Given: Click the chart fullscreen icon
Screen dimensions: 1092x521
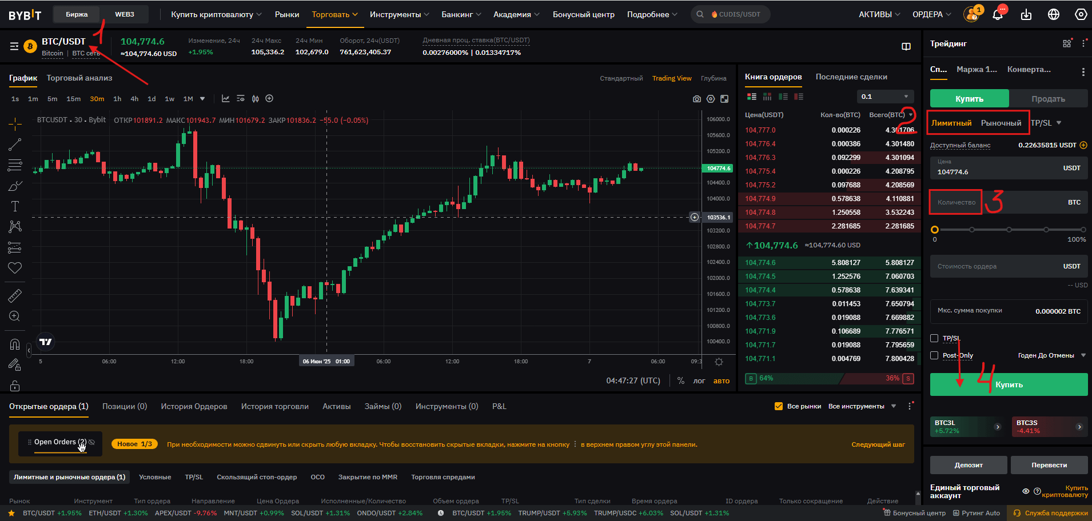Looking at the screenshot, I should point(724,99).
